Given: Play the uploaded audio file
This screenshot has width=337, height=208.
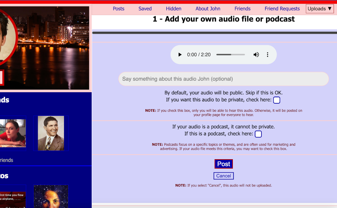Looking at the screenshot, I should click(180, 54).
